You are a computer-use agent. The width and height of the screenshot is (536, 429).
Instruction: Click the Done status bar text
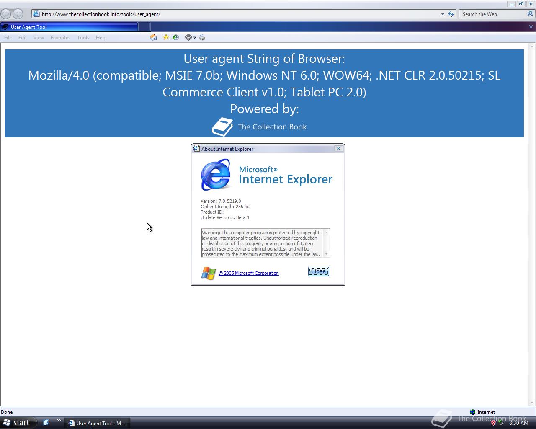point(7,412)
